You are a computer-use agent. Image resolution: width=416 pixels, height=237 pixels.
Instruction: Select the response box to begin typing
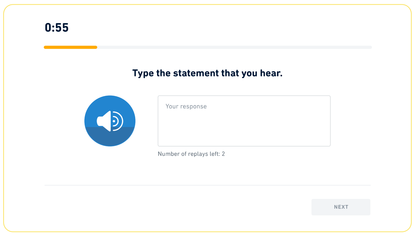tap(244, 121)
